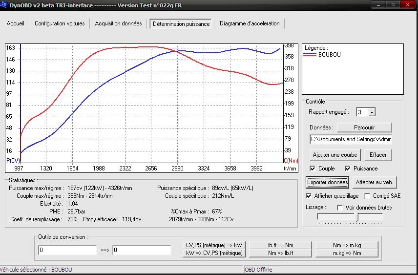Click Ajouter une courbe button
This screenshot has height=275, width=418.
pos(335,155)
